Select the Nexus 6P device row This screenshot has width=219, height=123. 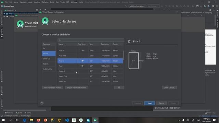tap(90, 81)
